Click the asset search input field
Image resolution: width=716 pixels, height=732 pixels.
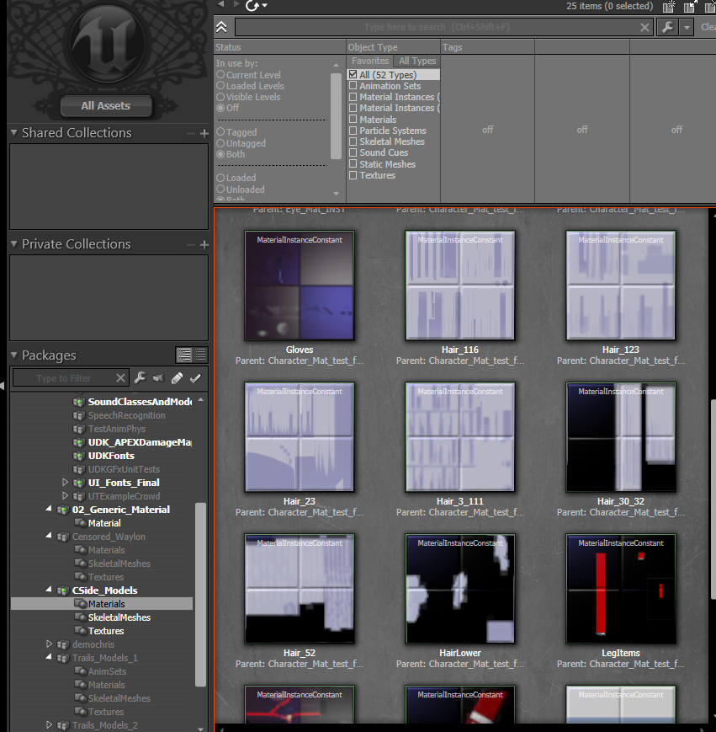pyautogui.click(x=437, y=27)
